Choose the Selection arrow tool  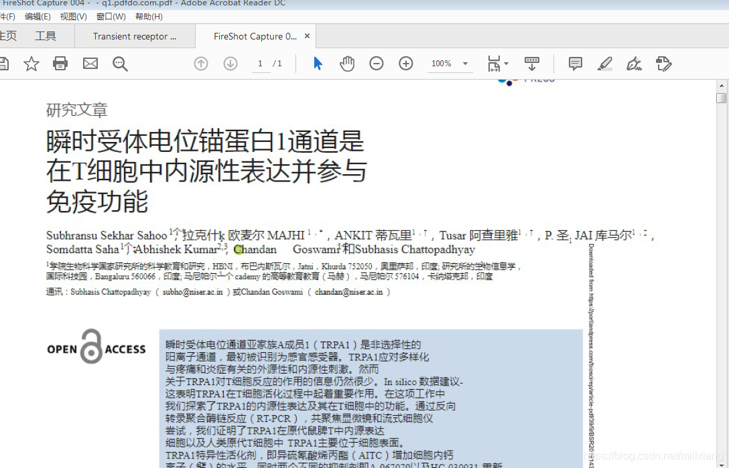[318, 64]
